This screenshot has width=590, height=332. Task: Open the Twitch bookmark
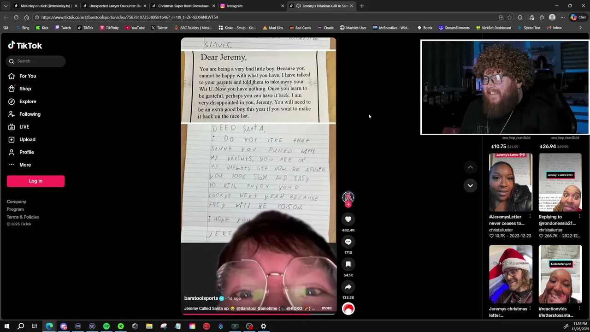point(63,28)
